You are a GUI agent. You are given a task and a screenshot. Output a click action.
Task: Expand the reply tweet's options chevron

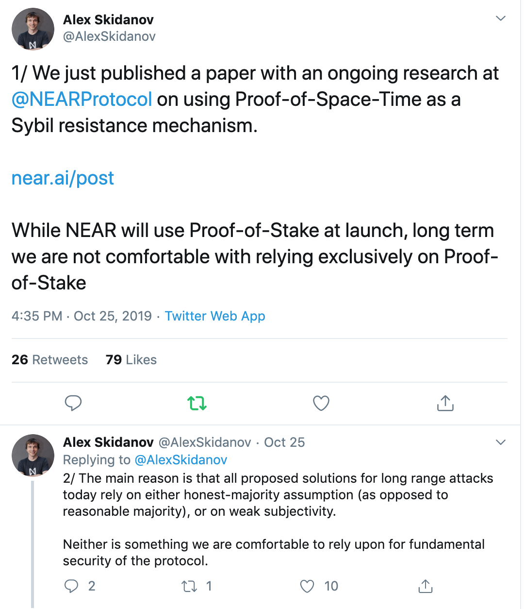tap(501, 442)
